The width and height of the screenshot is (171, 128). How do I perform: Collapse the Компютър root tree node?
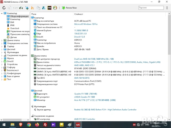point(2,13)
